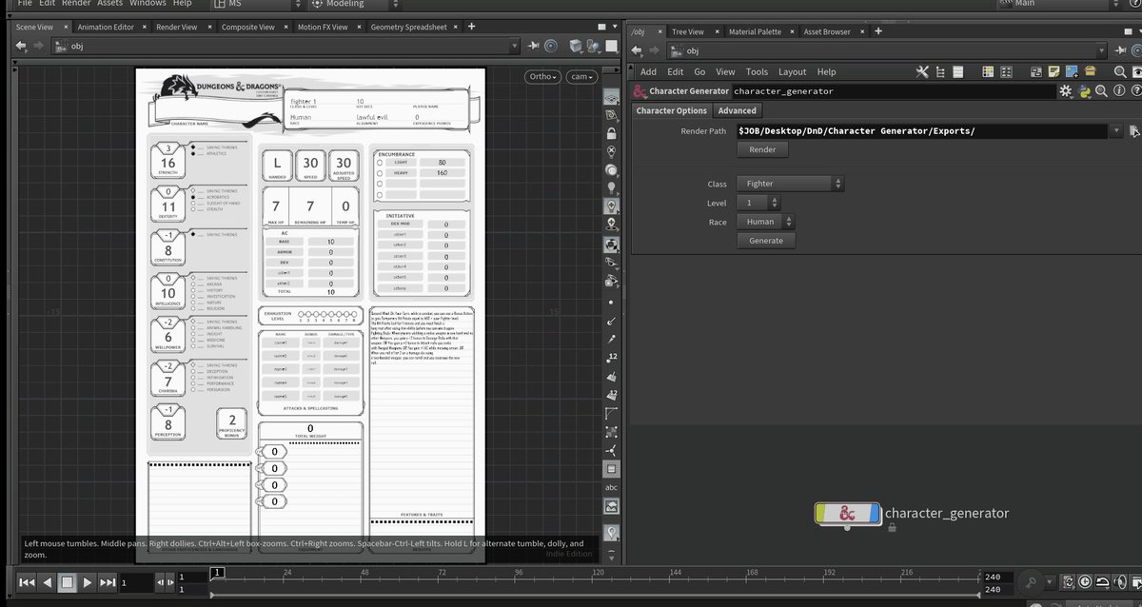The width and height of the screenshot is (1142, 607).
Task: Close the Asset Browser tab
Action: [x=862, y=31]
